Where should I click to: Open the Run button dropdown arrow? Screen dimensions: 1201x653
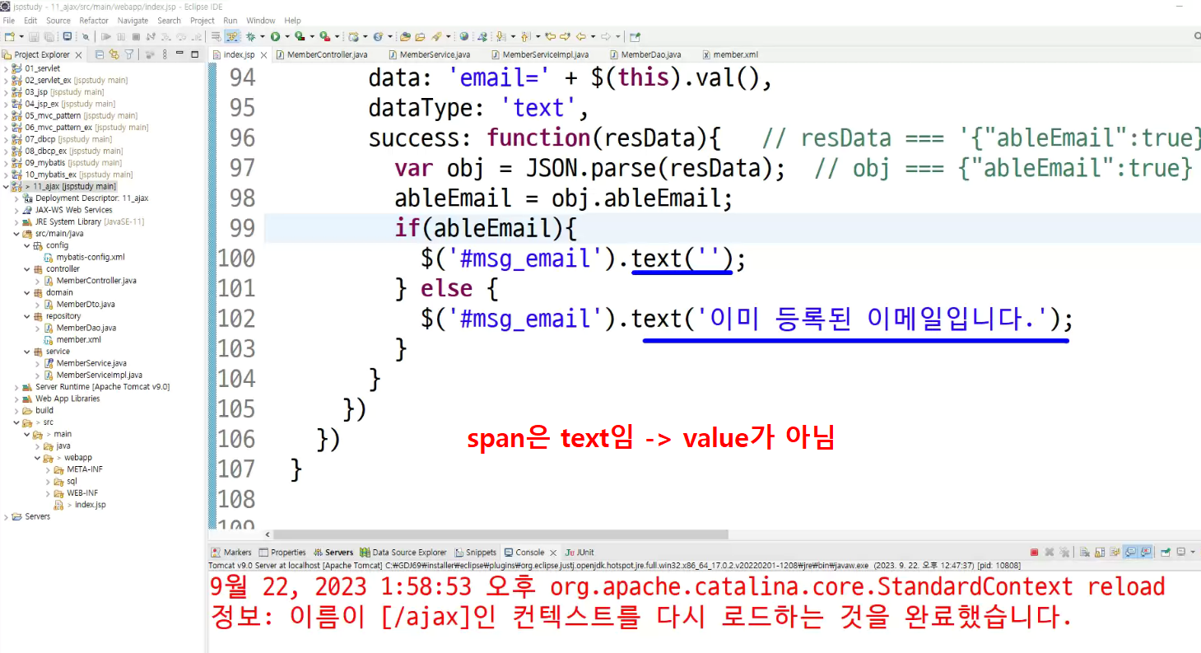coord(286,36)
